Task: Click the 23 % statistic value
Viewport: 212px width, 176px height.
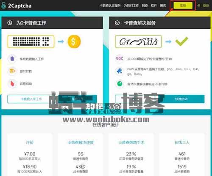Action: point(131,154)
